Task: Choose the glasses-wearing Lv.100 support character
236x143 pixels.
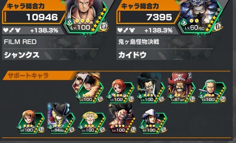Action: pyautogui.click(x=151, y=89)
